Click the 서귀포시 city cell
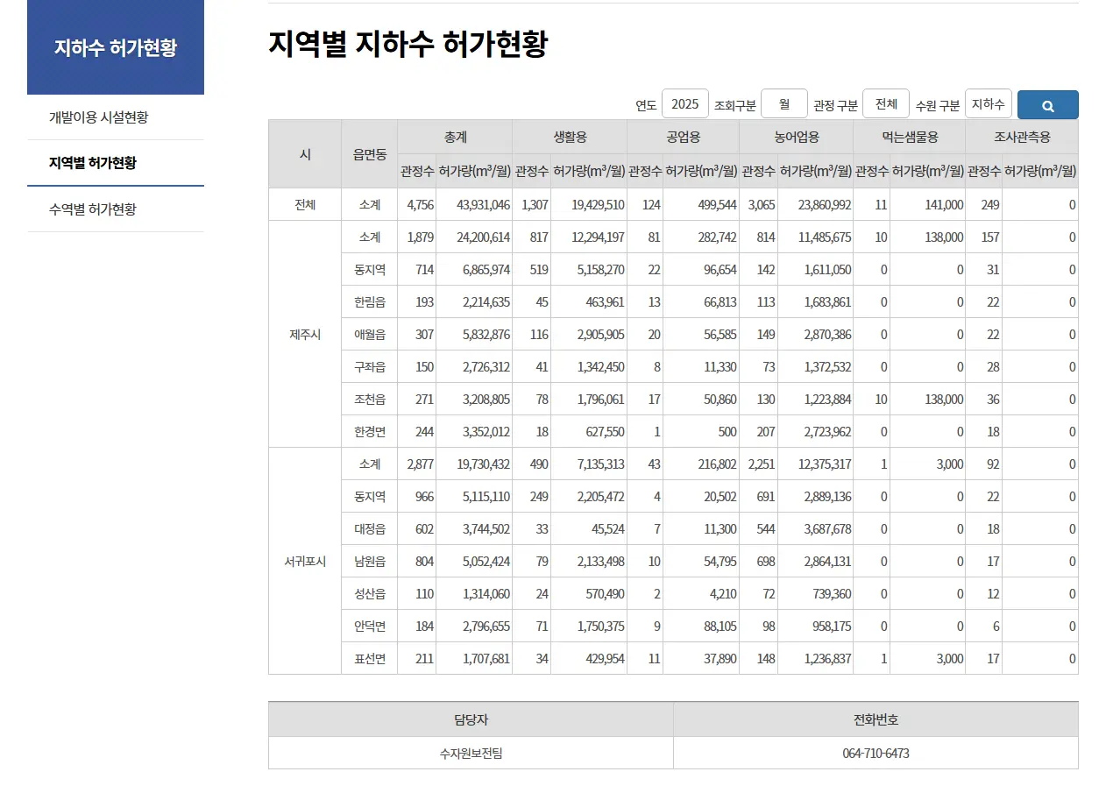1106x786 pixels. tap(305, 562)
